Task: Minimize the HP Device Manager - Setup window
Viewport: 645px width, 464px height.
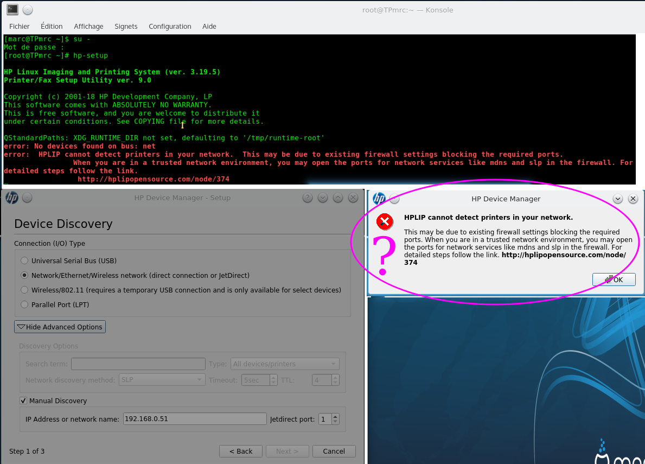Action: click(323, 198)
